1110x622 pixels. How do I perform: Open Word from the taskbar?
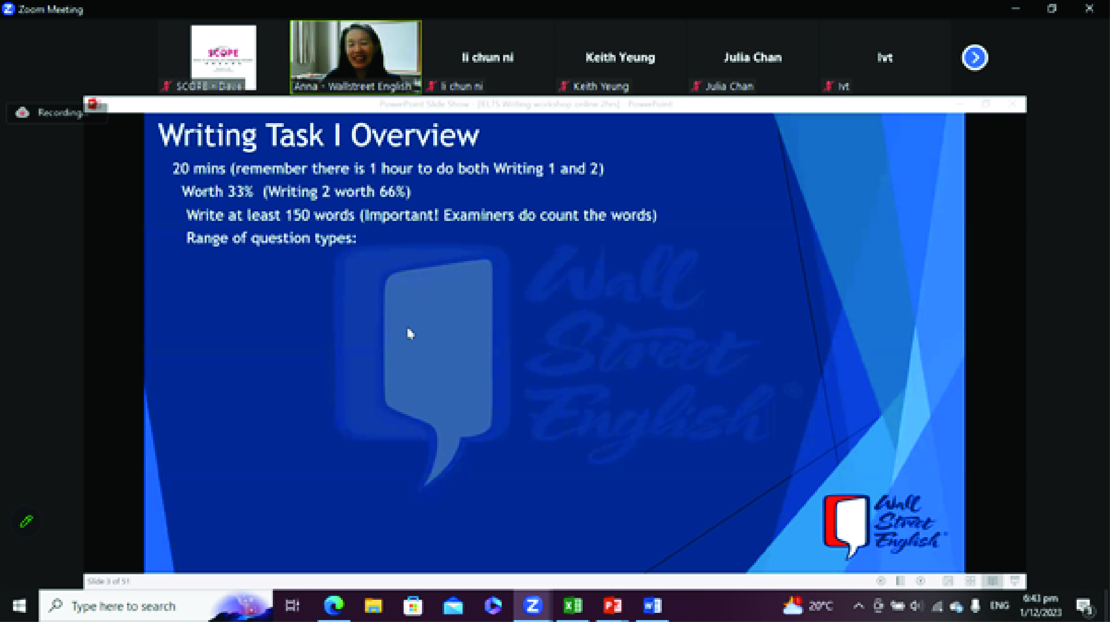pyautogui.click(x=652, y=606)
